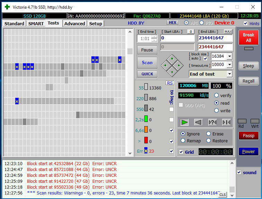Click the Pause button
Viewport: 262px width, 199px height.
tap(147, 50)
